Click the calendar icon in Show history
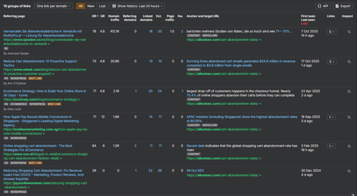This screenshot has height=196, width=357. pyautogui.click(x=114, y=6)
